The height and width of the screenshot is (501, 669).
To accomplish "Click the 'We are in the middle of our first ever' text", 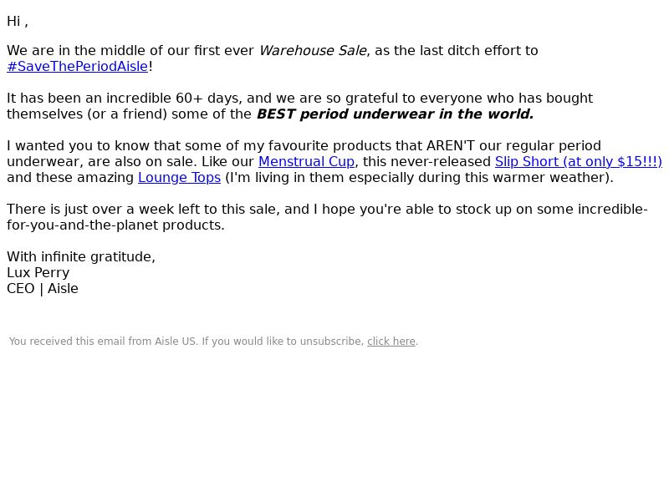I will [x=130, y=51].
